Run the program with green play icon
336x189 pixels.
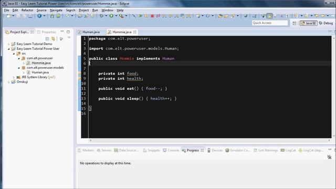[x=111, y=16]
